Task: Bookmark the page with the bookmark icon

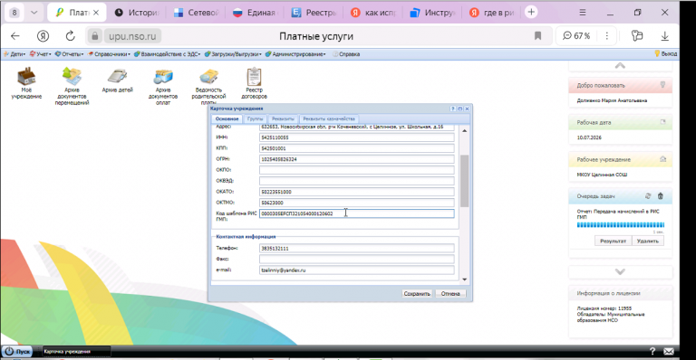Action: tap(537, 36)
